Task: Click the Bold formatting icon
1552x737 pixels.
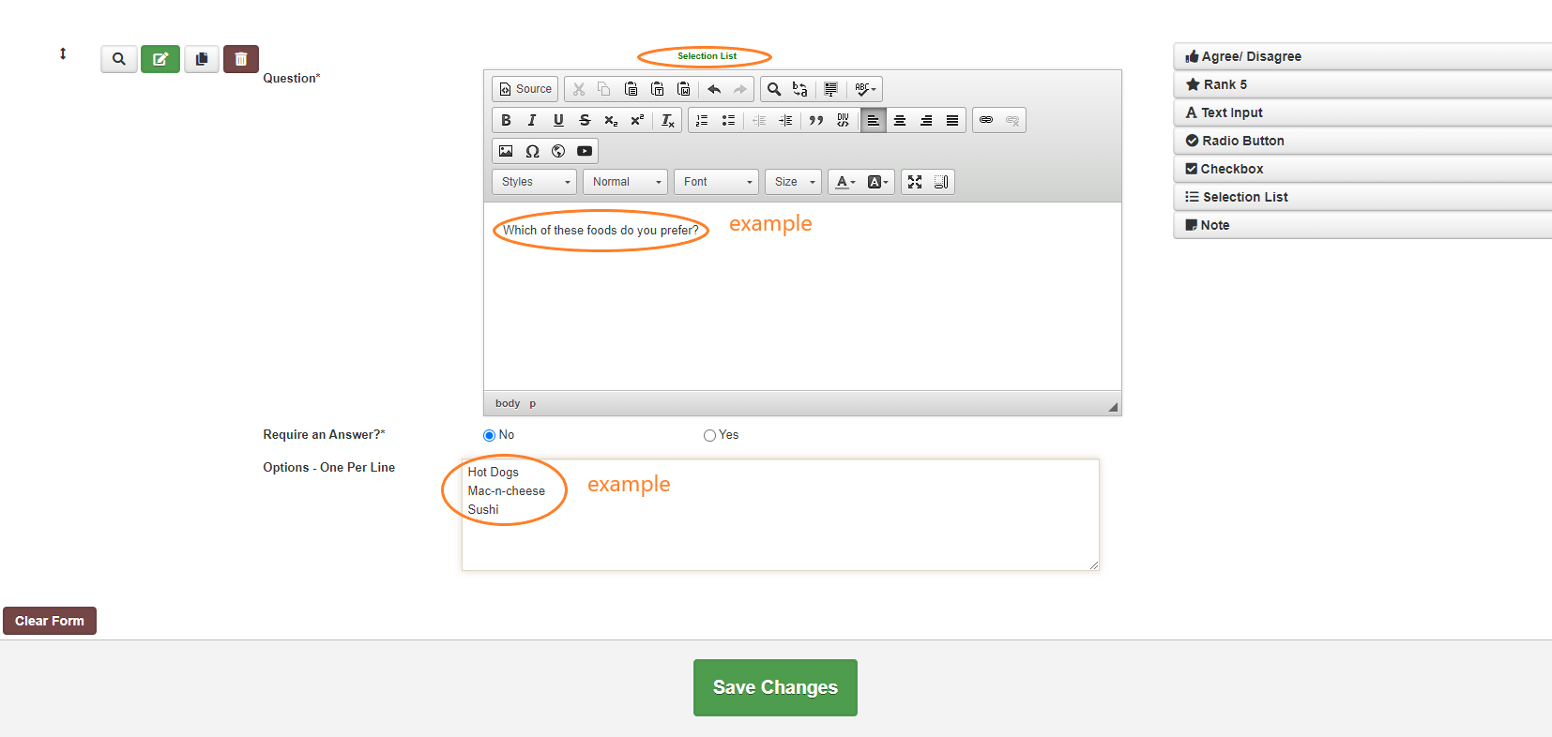Action: pos(506,120)
